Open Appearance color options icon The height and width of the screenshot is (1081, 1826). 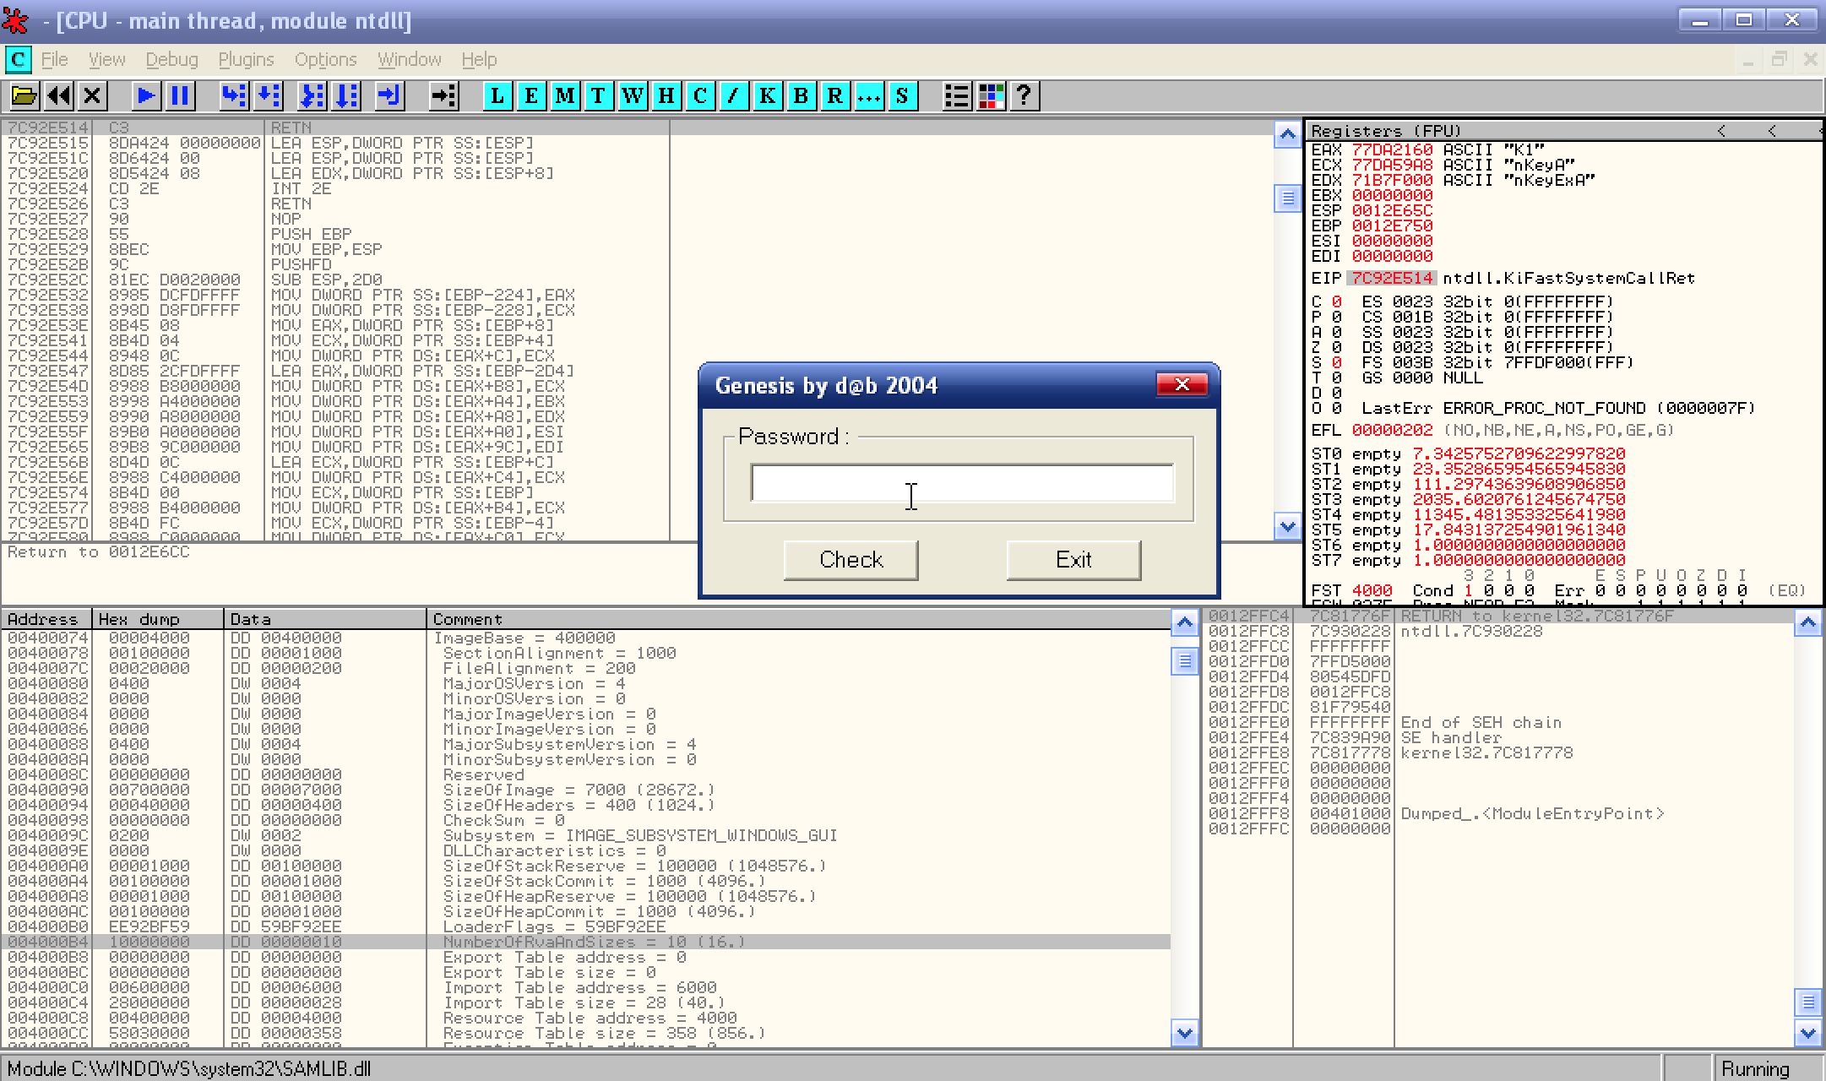(x=991, y=95)
